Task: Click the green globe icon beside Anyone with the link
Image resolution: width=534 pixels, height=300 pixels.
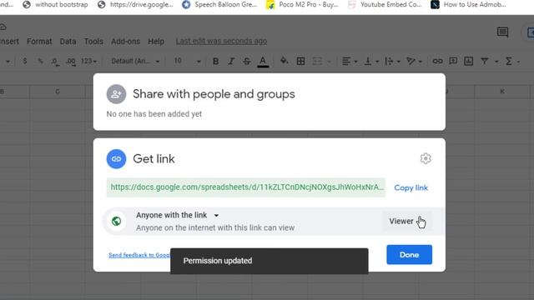Action: pos(117,221)
